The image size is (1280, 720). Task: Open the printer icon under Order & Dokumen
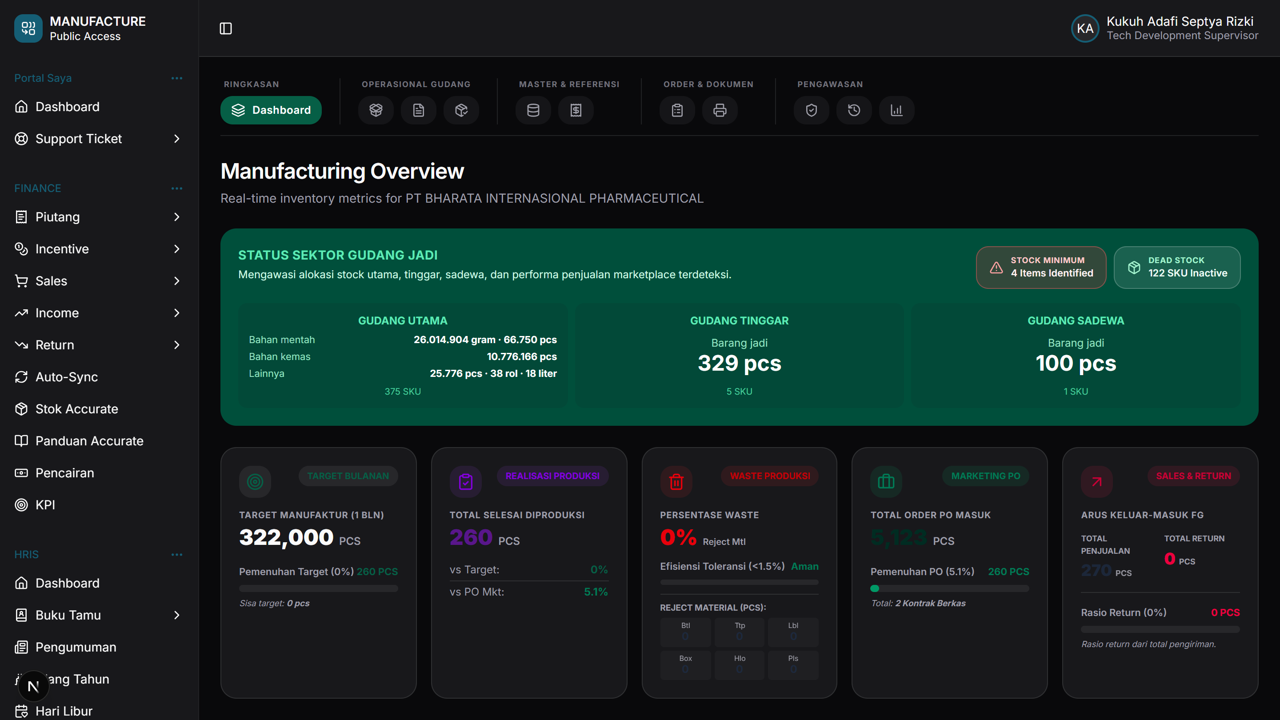coord(720,110)
